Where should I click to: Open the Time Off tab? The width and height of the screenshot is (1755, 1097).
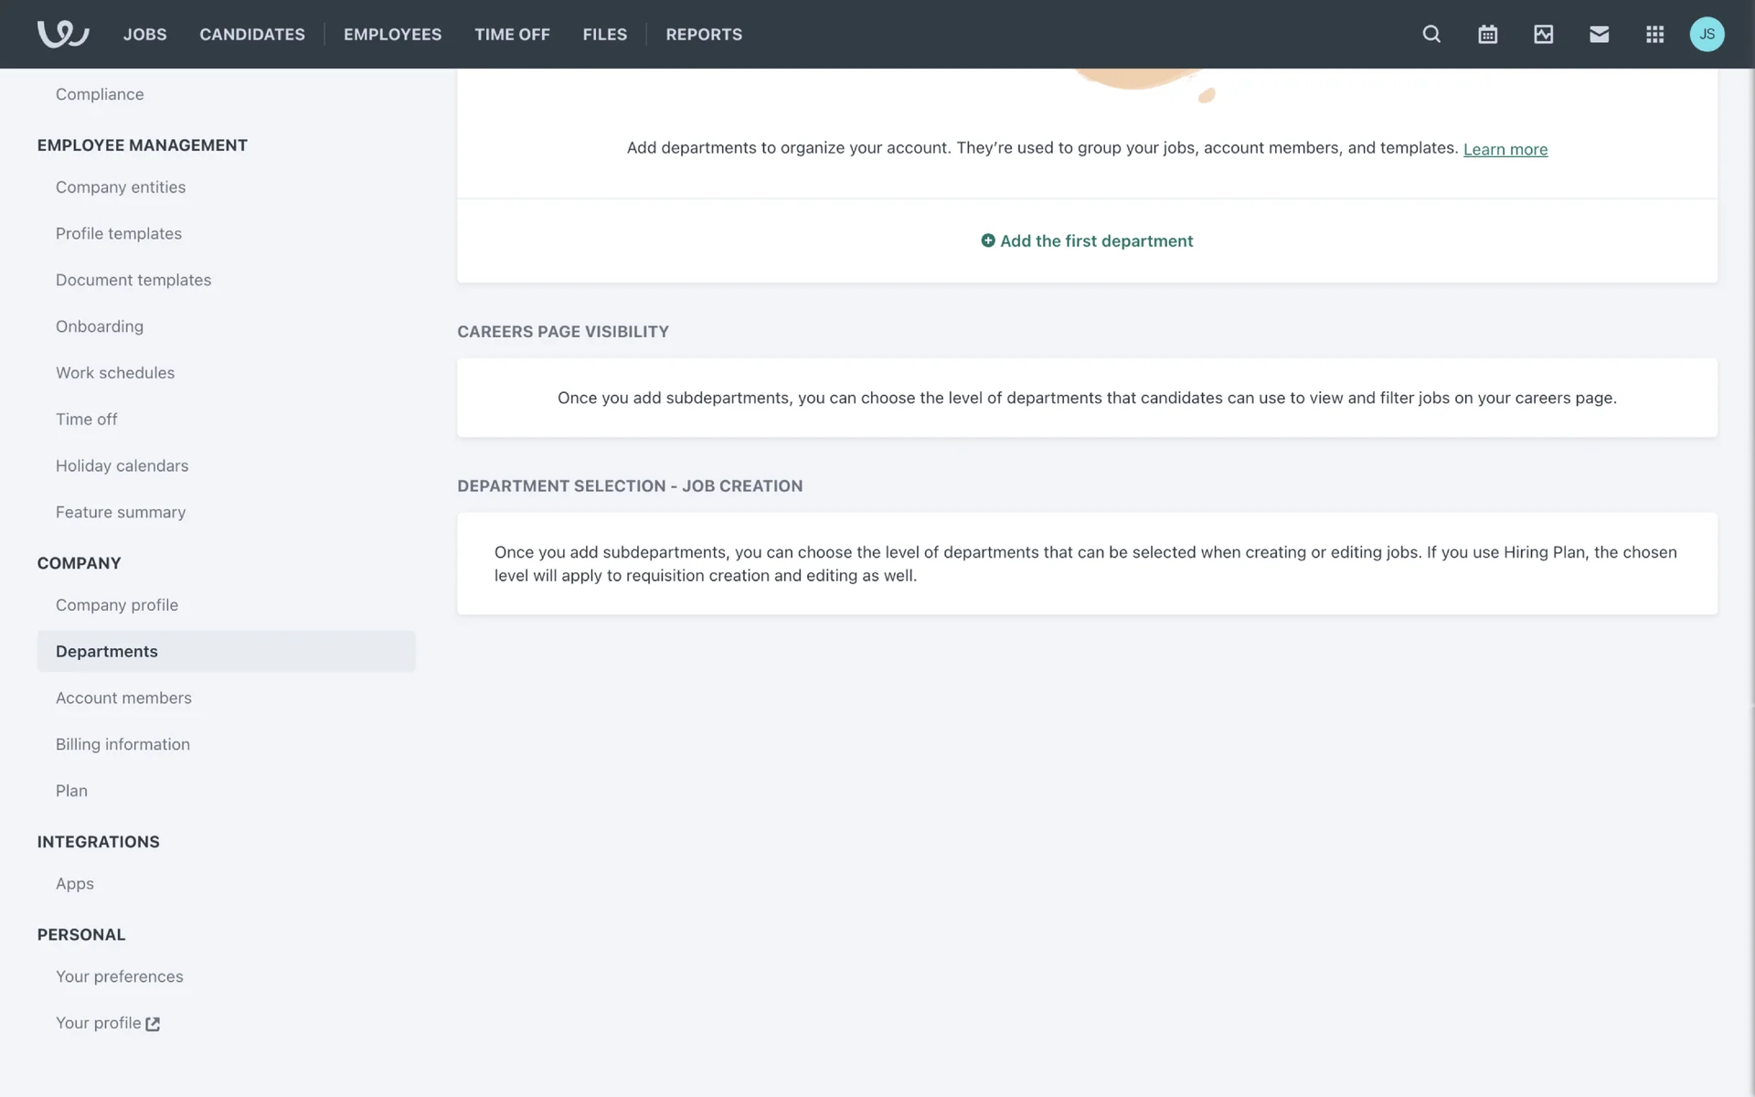point(512,34)
